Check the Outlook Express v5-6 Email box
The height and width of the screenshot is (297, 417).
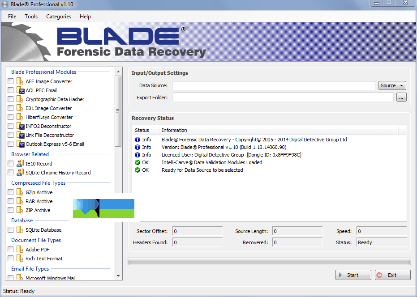tap(10, 144)
